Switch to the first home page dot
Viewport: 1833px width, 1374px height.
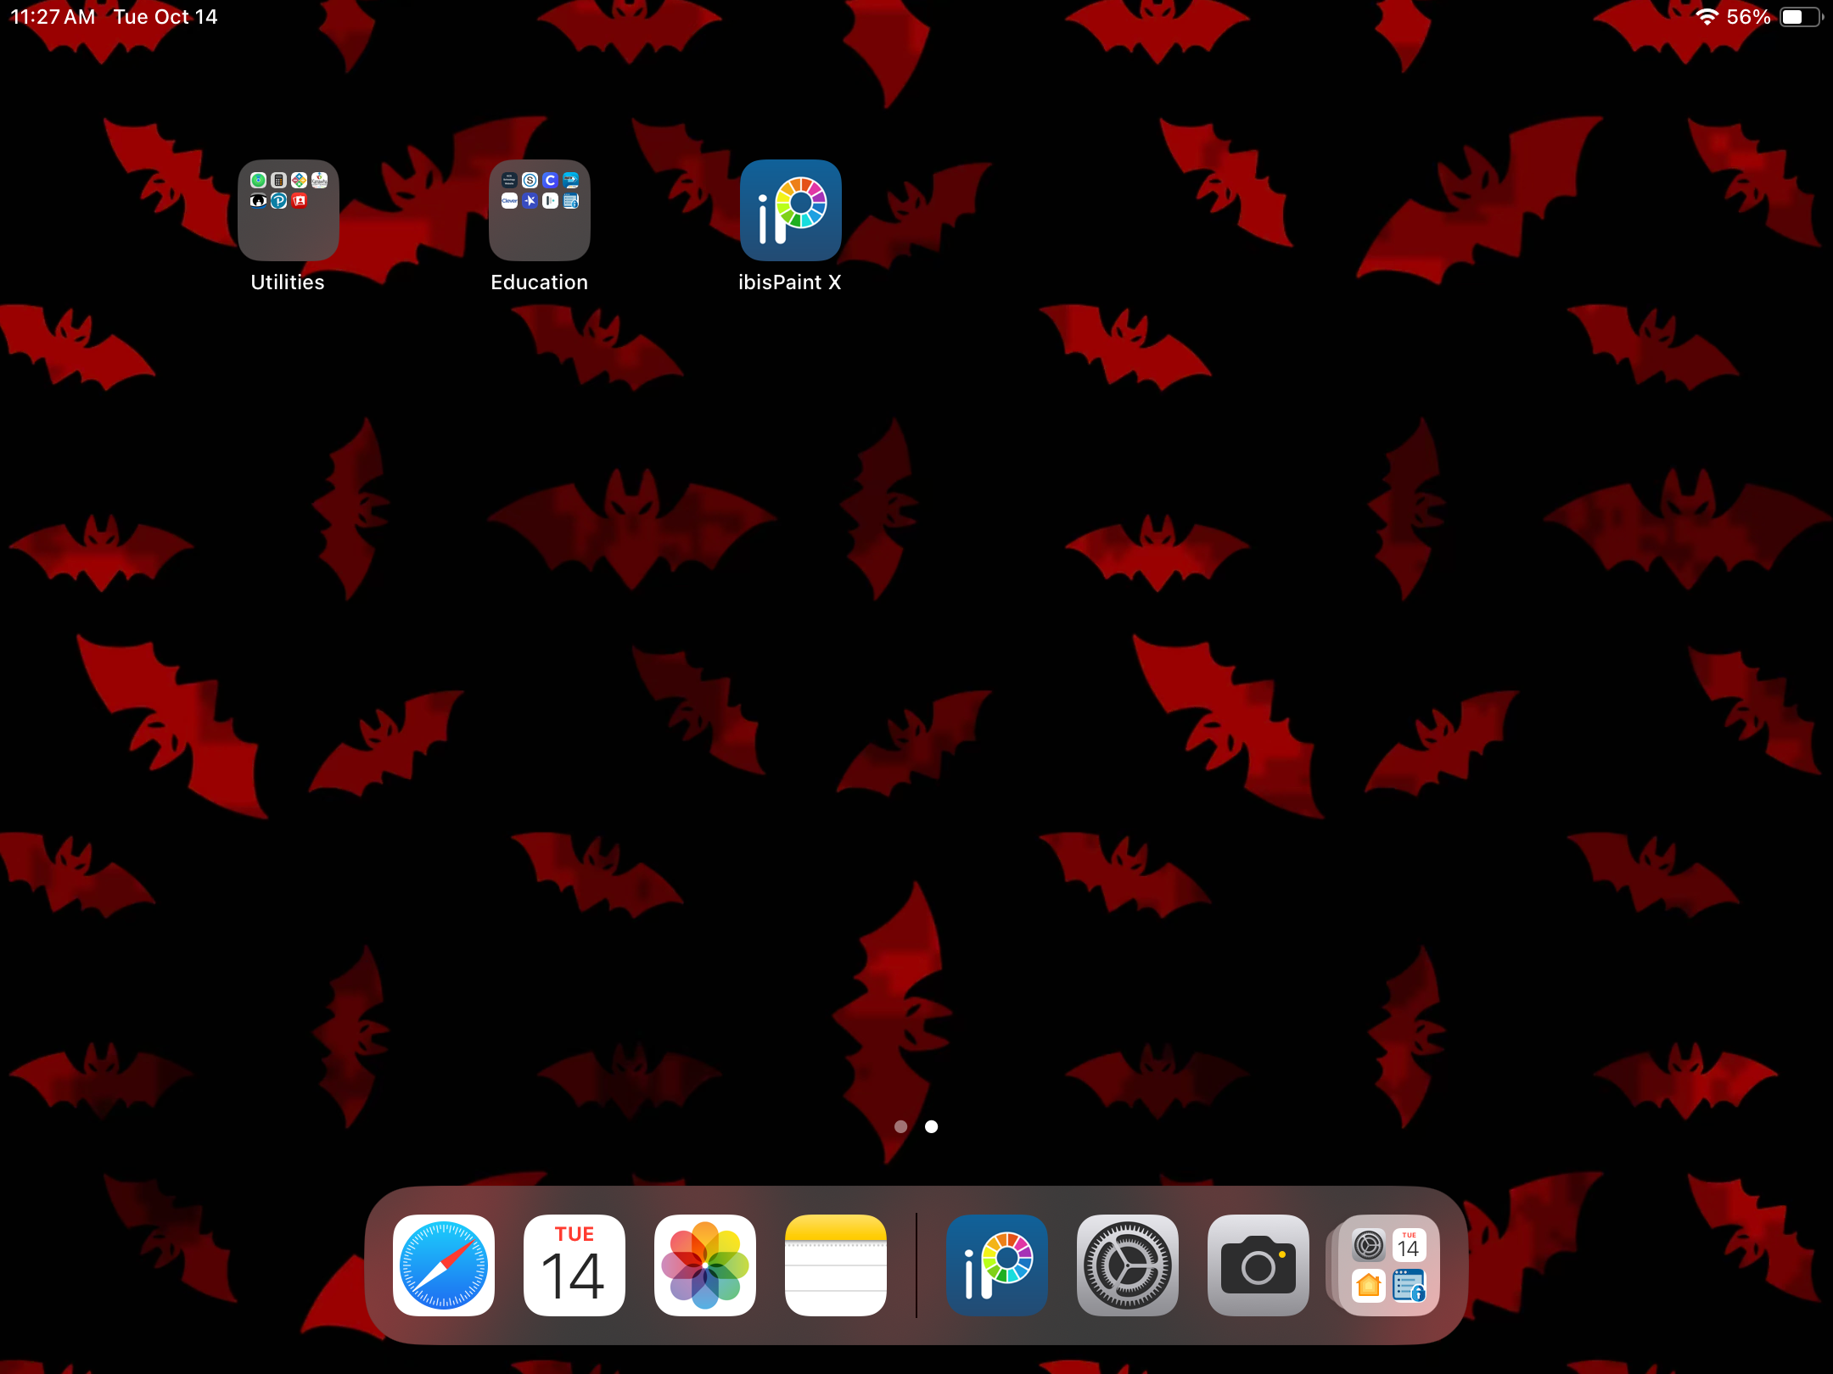coord(901,1126)
